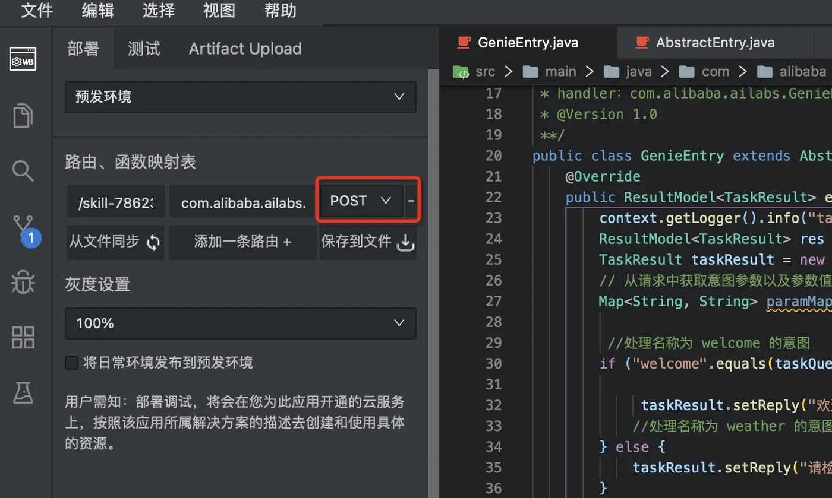Click the com.alibaba.ailabs handler input field
Viewport: 832px width, 498px height.
(x=243, y=203)
